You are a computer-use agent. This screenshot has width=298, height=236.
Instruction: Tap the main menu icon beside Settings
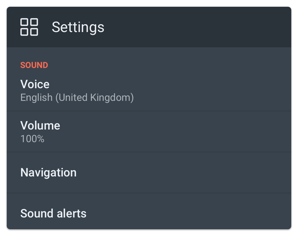pos(29,27)
